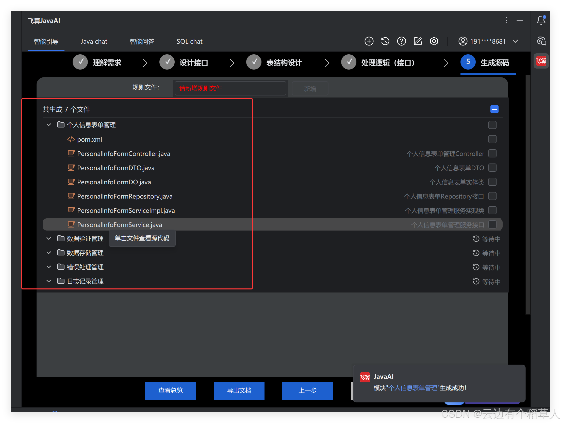Open PersonalInfoFormController.java source file
The width and height of the screenshot is (561, 423).
pyautogui.click(x=124, y=154)
